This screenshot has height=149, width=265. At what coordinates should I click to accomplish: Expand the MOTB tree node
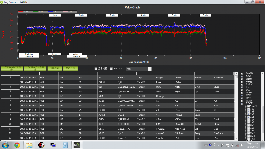[242, 74]
